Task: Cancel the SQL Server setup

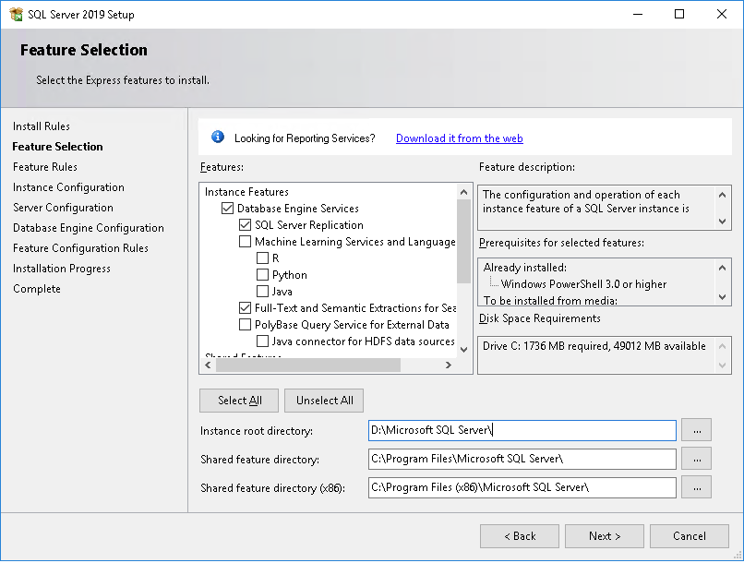Action: pyautogui.click(x=689, y=536)
